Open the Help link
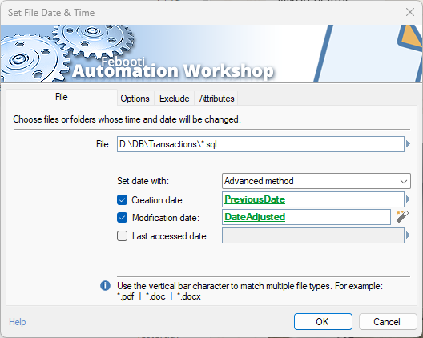The height and width of the screenshot is (338, 423). pos(18,322)
